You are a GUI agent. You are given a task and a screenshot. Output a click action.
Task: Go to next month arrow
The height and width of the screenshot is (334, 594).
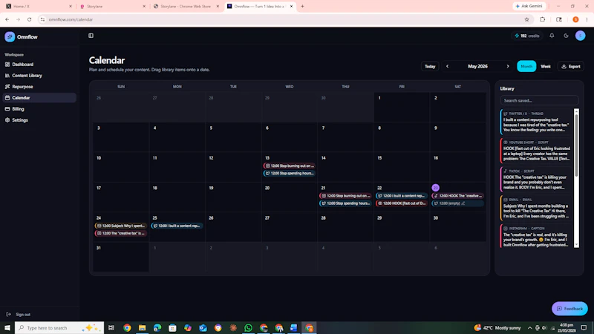coord(508,66)
